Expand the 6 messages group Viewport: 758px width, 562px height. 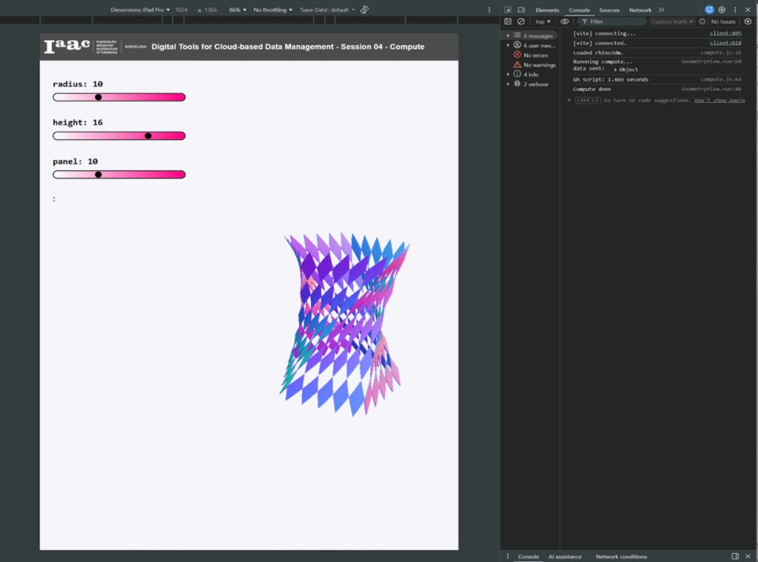tap(508, 36)
